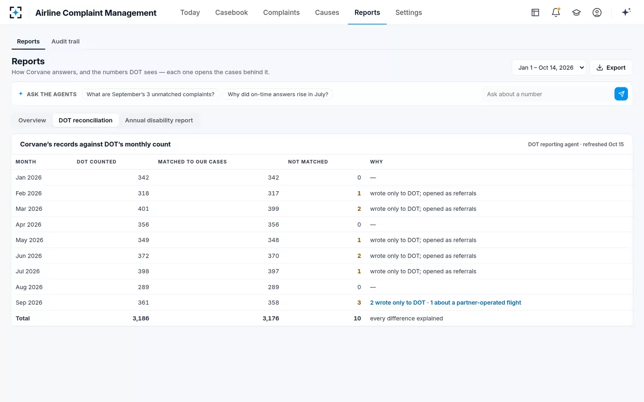Go to the Today menu
Viewport: 644px width, 402px height.
[190, 13]
